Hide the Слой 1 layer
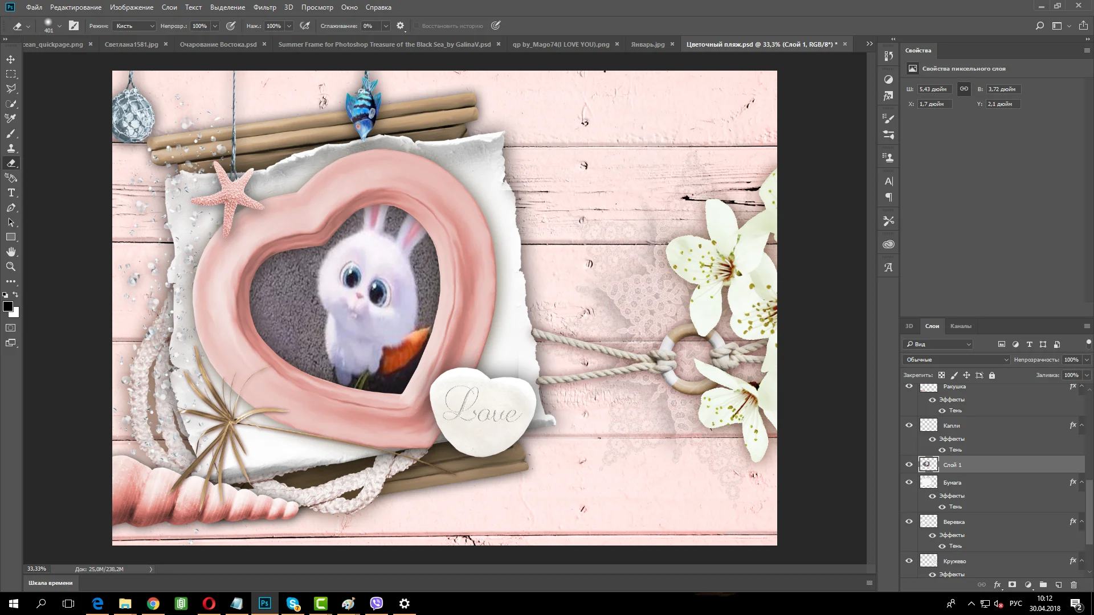 (x=909, y=465)
